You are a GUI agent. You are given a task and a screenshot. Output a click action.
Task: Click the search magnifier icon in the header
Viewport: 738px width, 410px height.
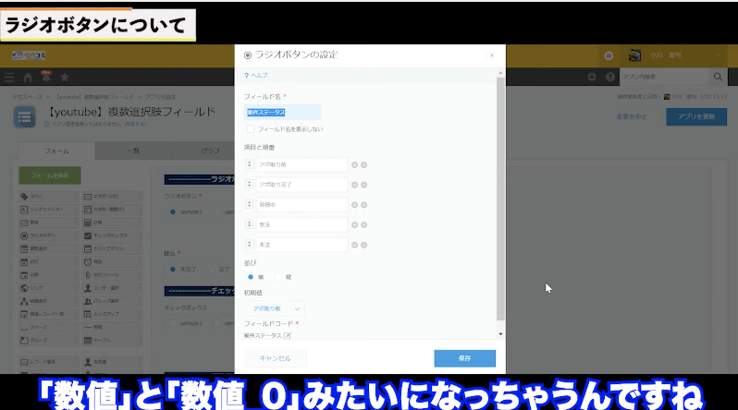[718, 77]
